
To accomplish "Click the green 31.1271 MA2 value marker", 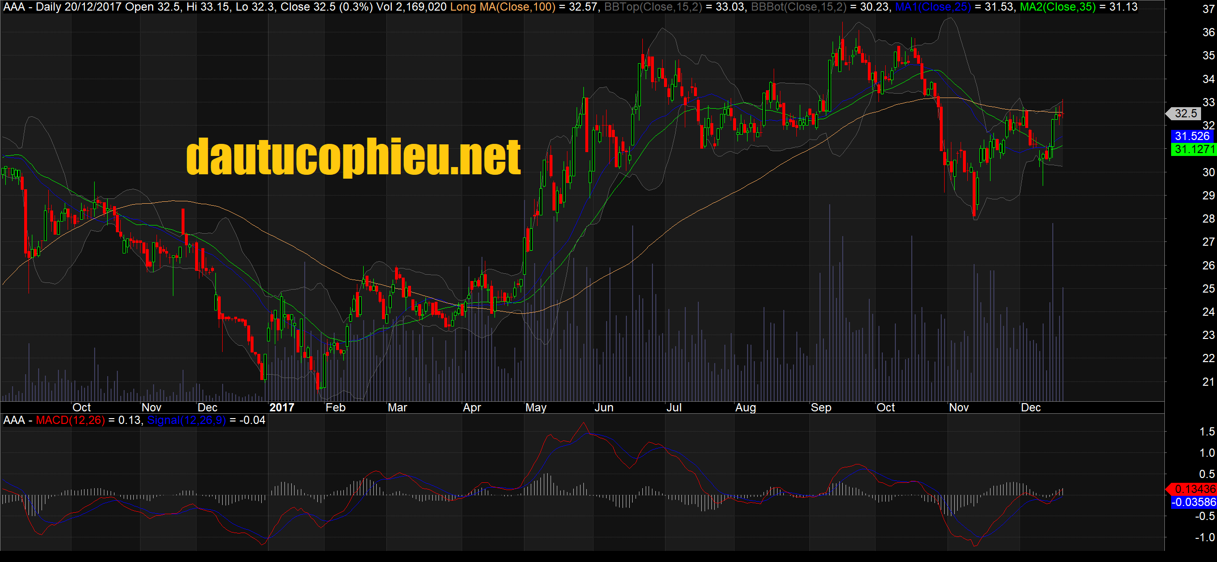I will (x=1194, y=149).
